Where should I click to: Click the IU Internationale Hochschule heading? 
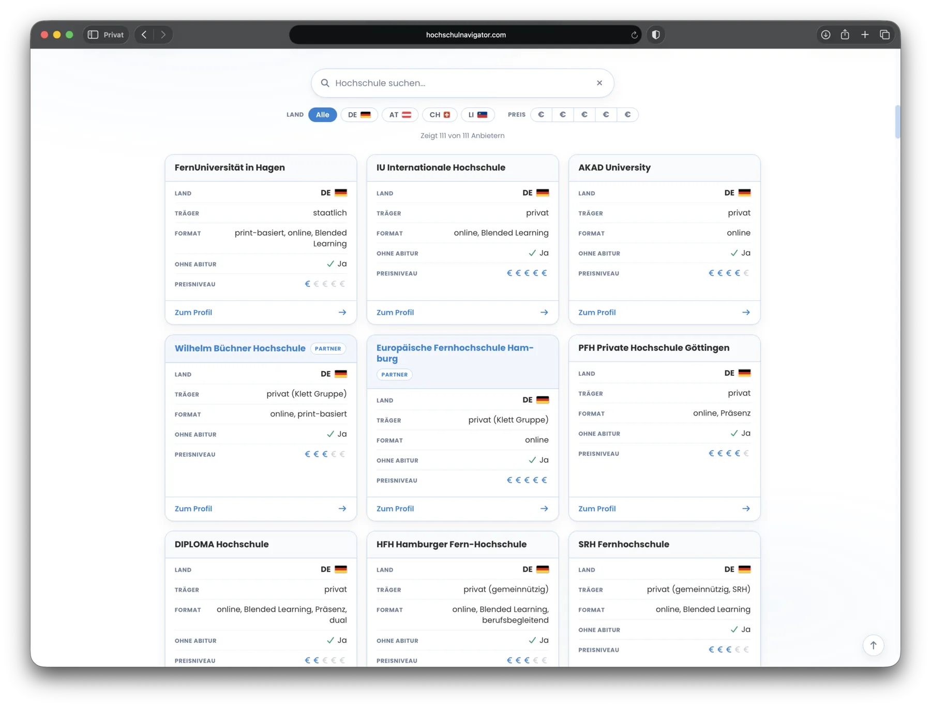(x=441, y=167)
